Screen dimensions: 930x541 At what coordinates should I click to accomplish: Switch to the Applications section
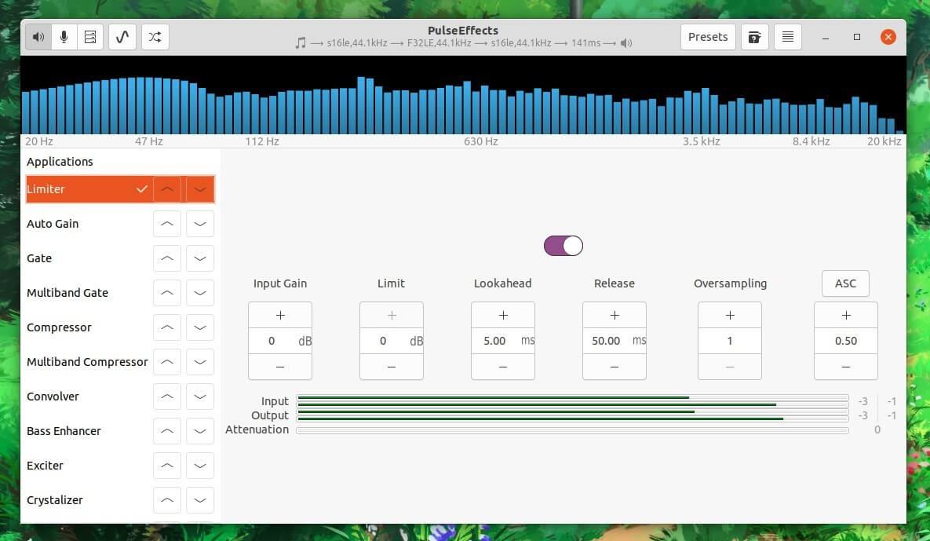60,161
